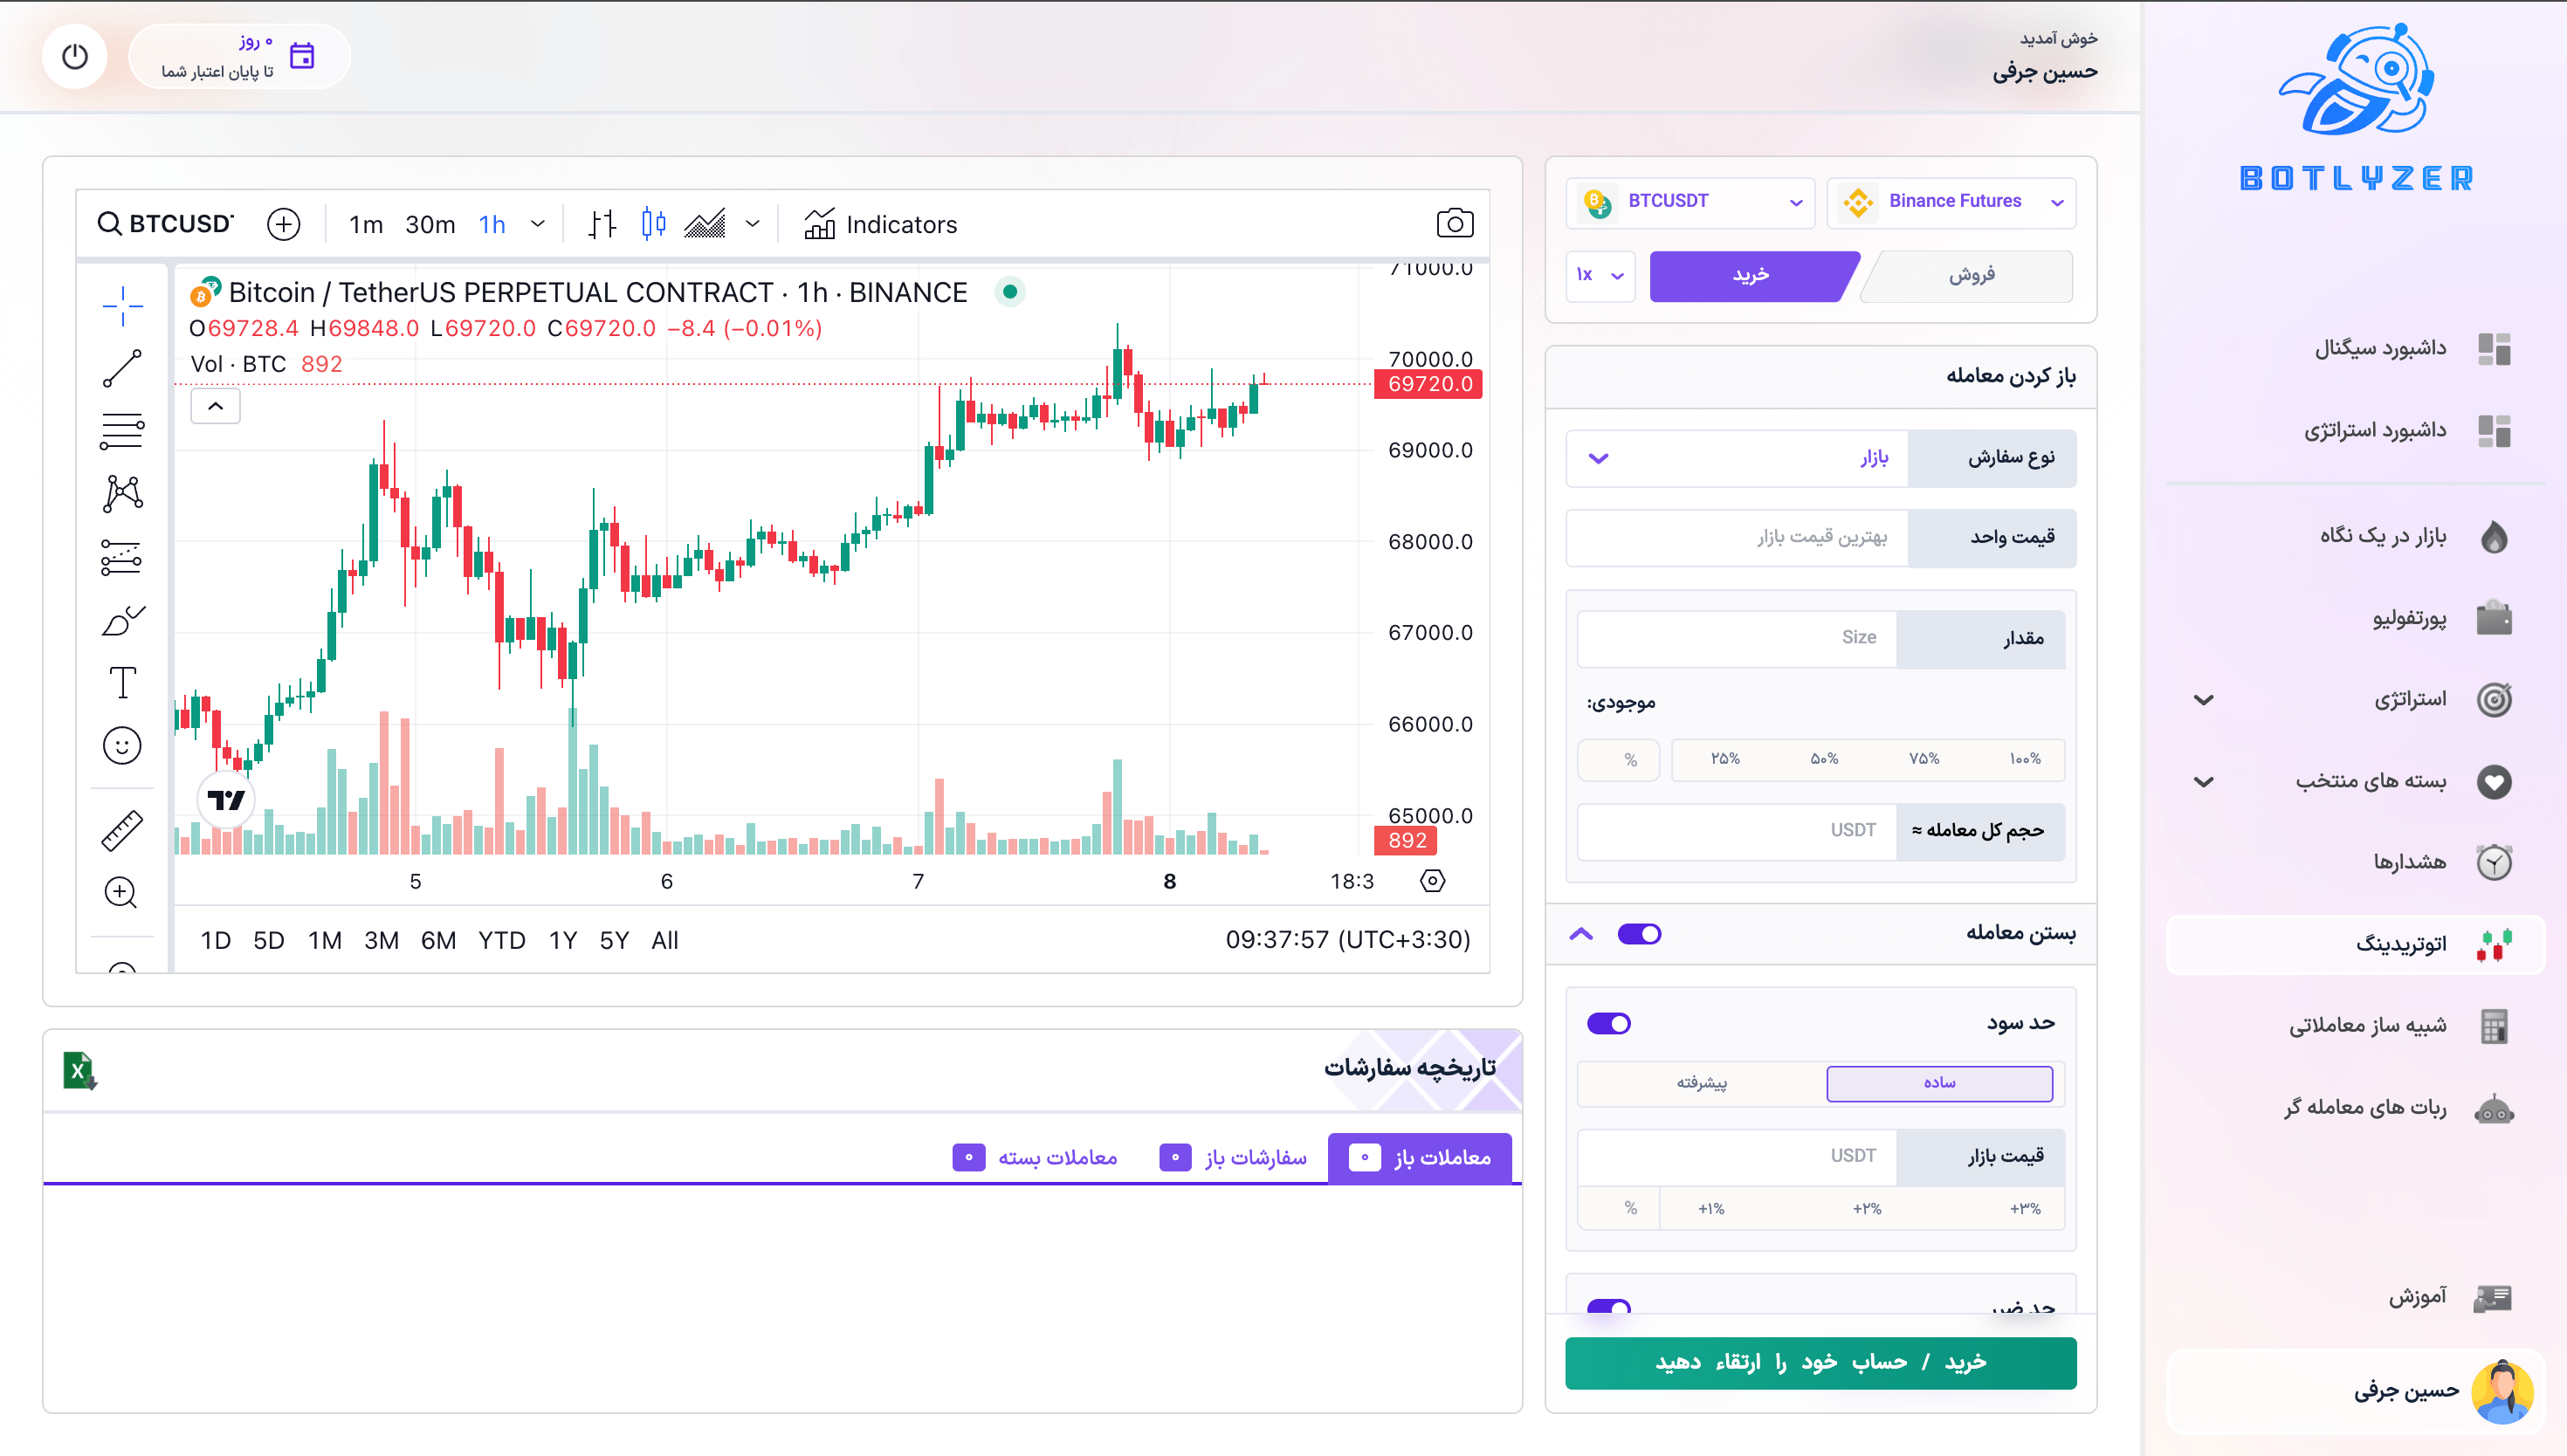Collapse the بستن معامله section
2567x1456 pixels.
[1581, 934]
